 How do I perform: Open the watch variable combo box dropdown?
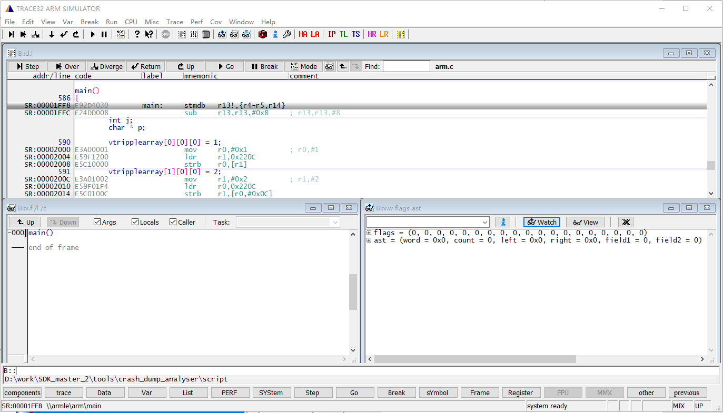coord(485,222)
